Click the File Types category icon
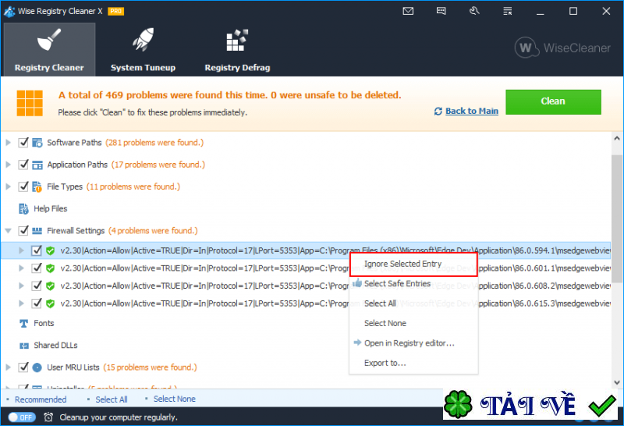The width and height of the screenshot is (624, 426). pos(37,186)
